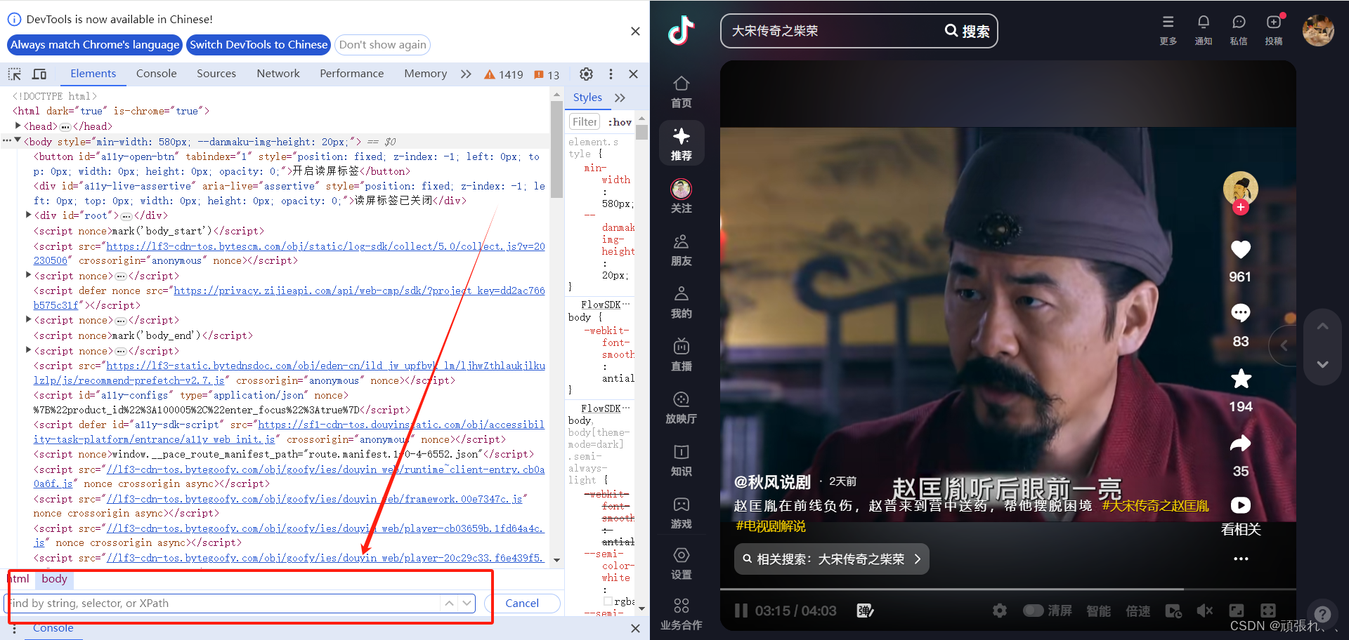Click the Douyin logo icon

(x=681, y=31)
